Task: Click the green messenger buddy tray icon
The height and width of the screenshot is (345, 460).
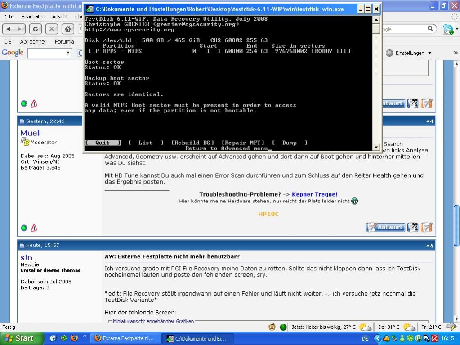Action: (402, 339)
